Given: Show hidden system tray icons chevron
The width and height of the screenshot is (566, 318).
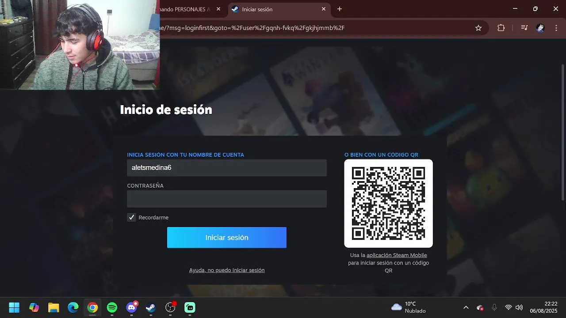Looking at the screenshot, I should coord(466,307).
